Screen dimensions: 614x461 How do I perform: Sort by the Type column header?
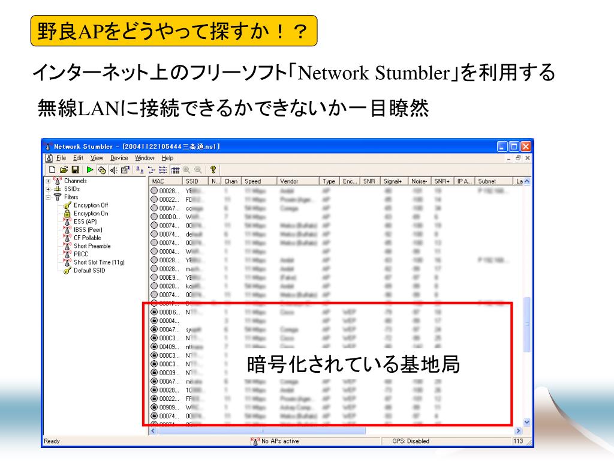(329, 181)
